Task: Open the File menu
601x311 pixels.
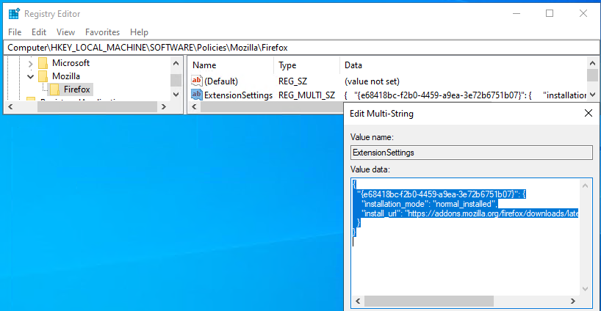Action: coord(15,32)
